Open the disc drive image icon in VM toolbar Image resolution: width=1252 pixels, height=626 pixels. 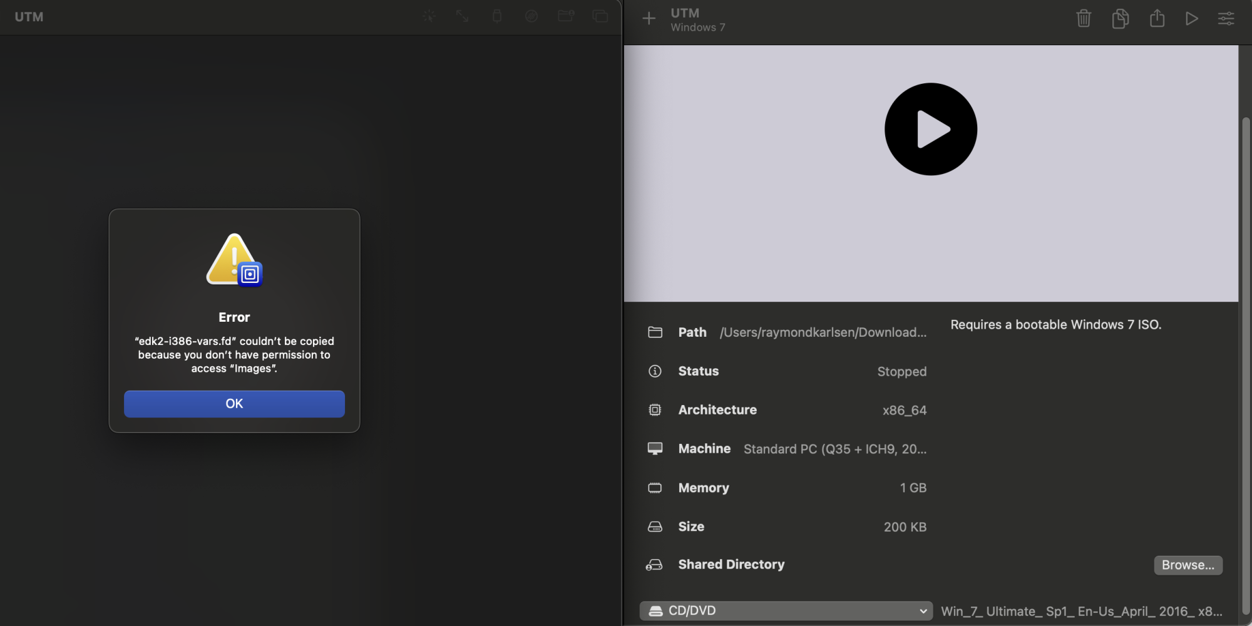(x=531, y=16)
